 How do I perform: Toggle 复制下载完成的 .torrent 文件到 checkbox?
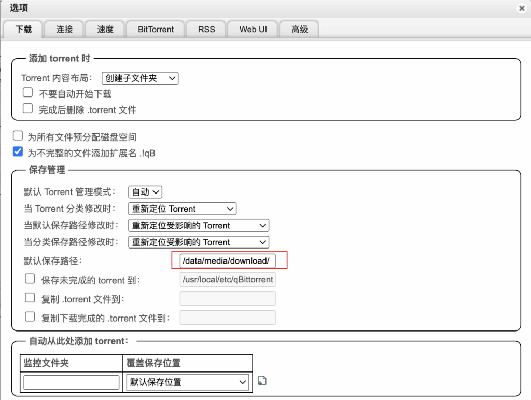tap(30, 317)
